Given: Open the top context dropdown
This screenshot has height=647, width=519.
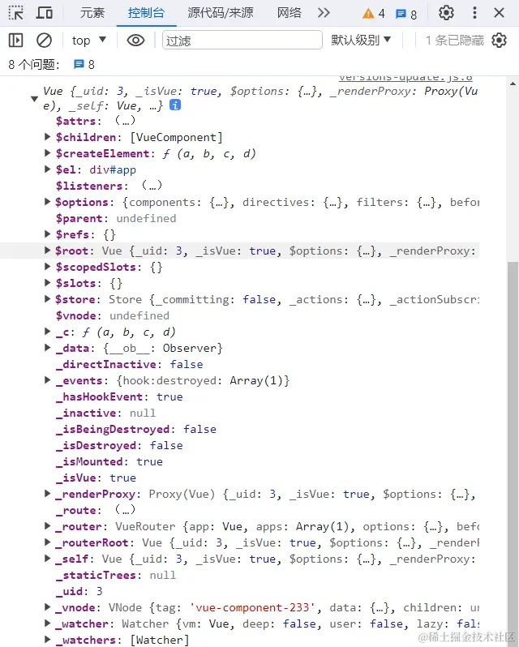Looking at the screenshot, I should (x=89, y=41).
